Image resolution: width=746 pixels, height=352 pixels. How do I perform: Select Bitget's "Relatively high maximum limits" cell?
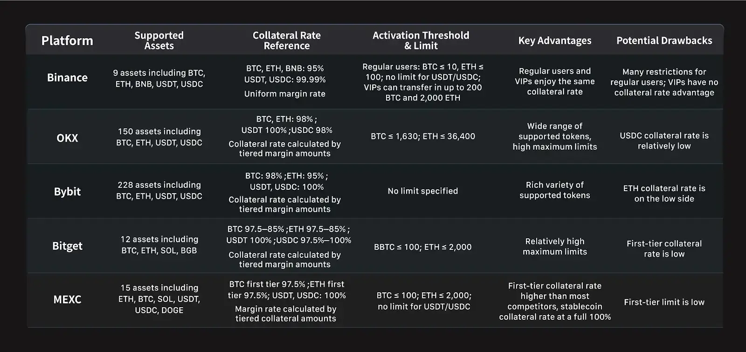554,247
